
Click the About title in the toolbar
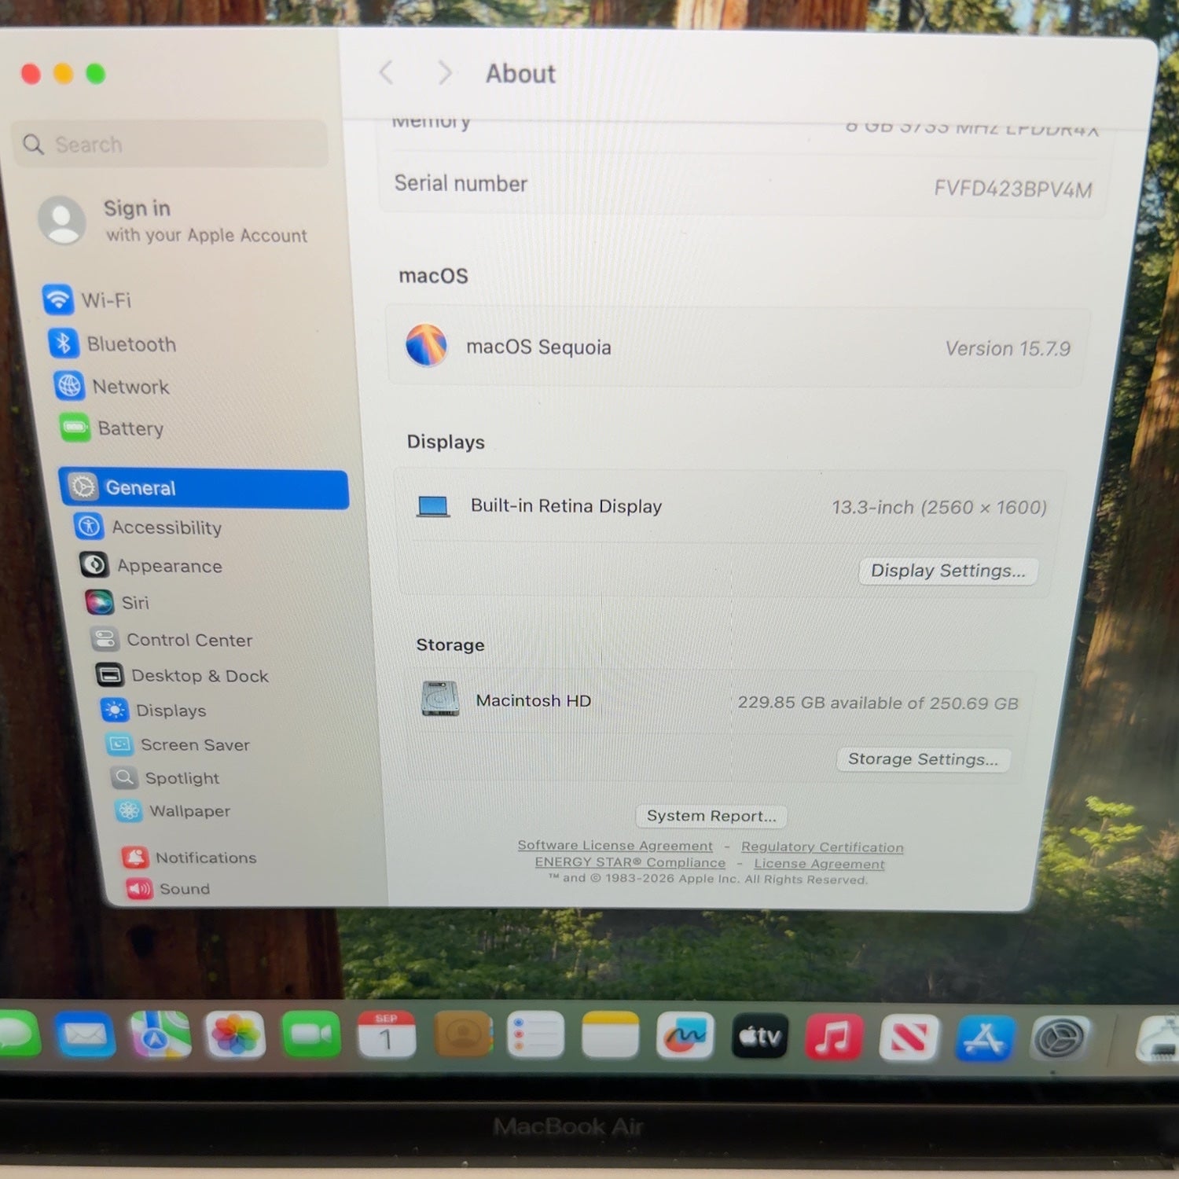coord(520,74)
